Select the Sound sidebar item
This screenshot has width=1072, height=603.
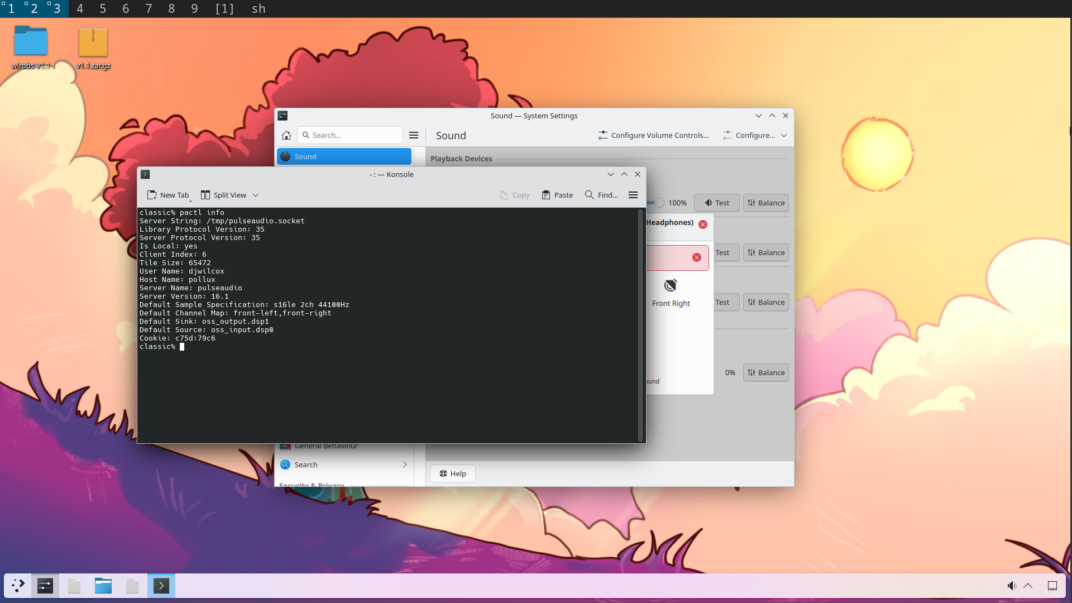point(344,156)
